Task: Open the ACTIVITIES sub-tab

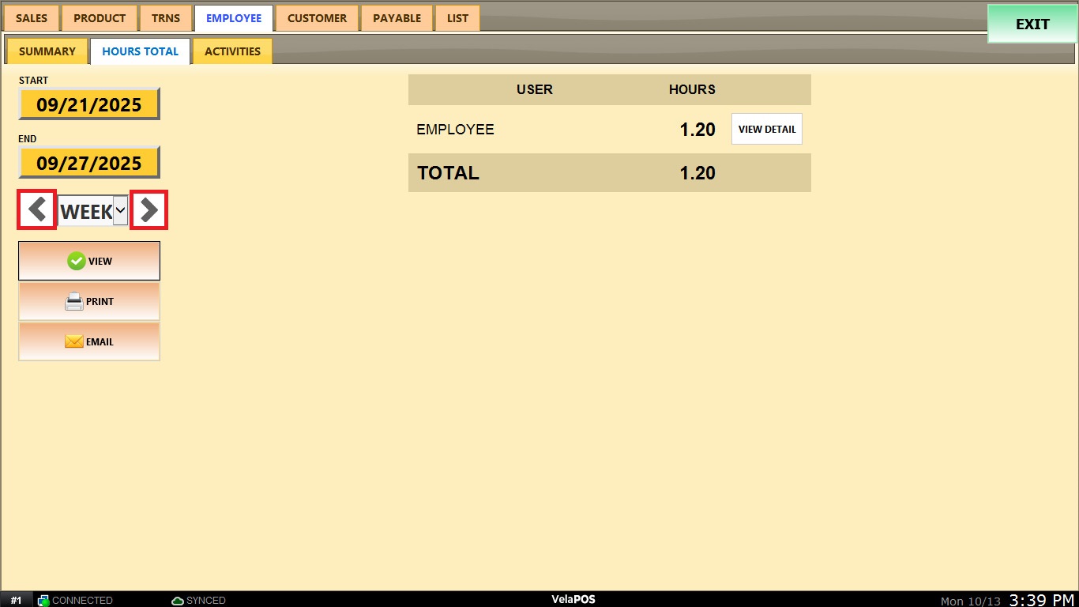Action: 232,51
